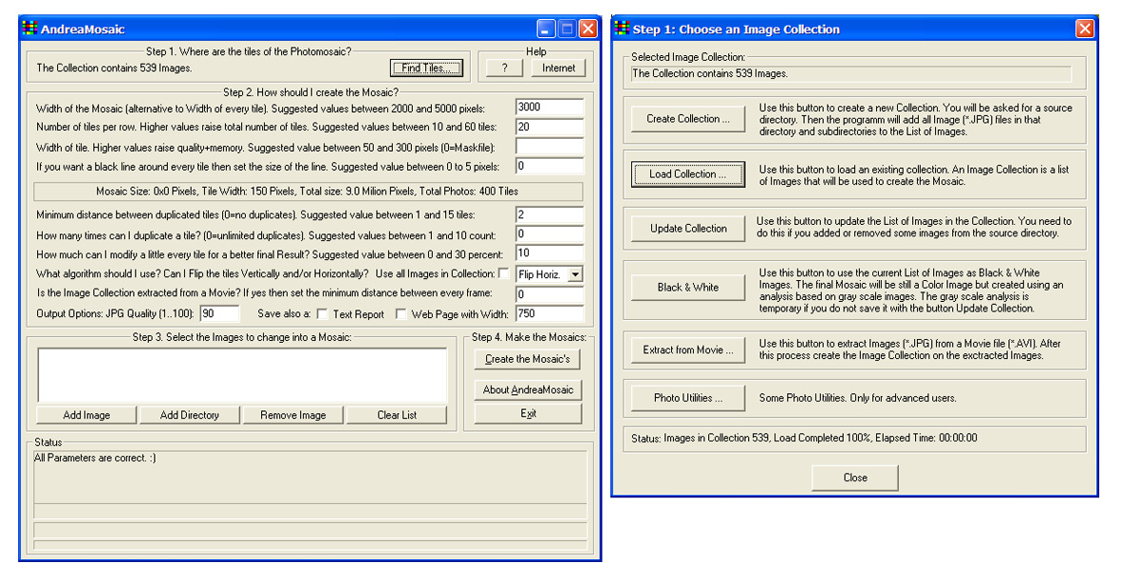The height and width of the screenshot is (582, 1121).
Task: Click the Black & White button
Action: (x=688, y=288)
